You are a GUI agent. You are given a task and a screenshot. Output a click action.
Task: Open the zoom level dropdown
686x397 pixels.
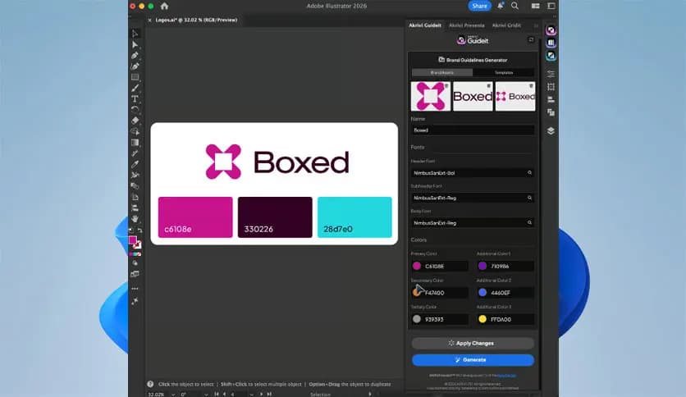pos(173,395)
